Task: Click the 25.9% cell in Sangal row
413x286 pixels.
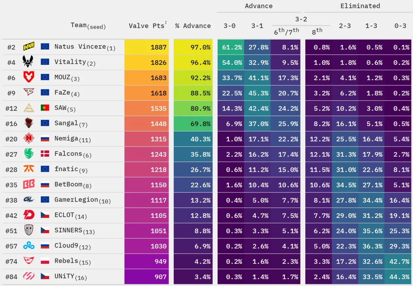Action: pyautogui.click(x=285, y=124)
